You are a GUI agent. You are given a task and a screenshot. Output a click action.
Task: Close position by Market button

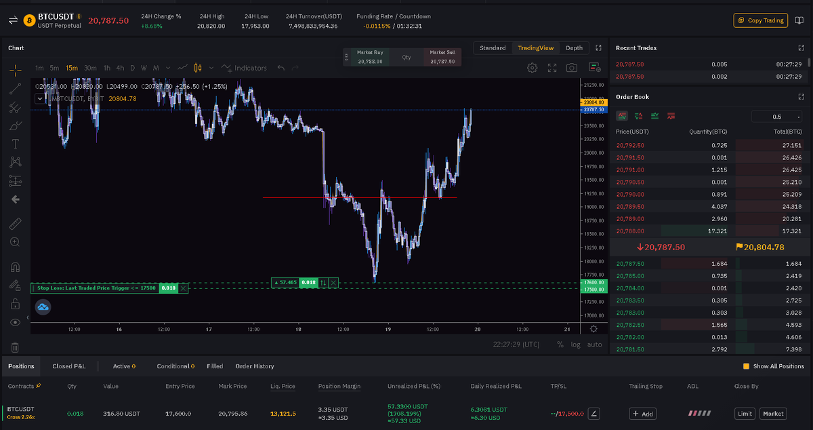coord(772,413)
